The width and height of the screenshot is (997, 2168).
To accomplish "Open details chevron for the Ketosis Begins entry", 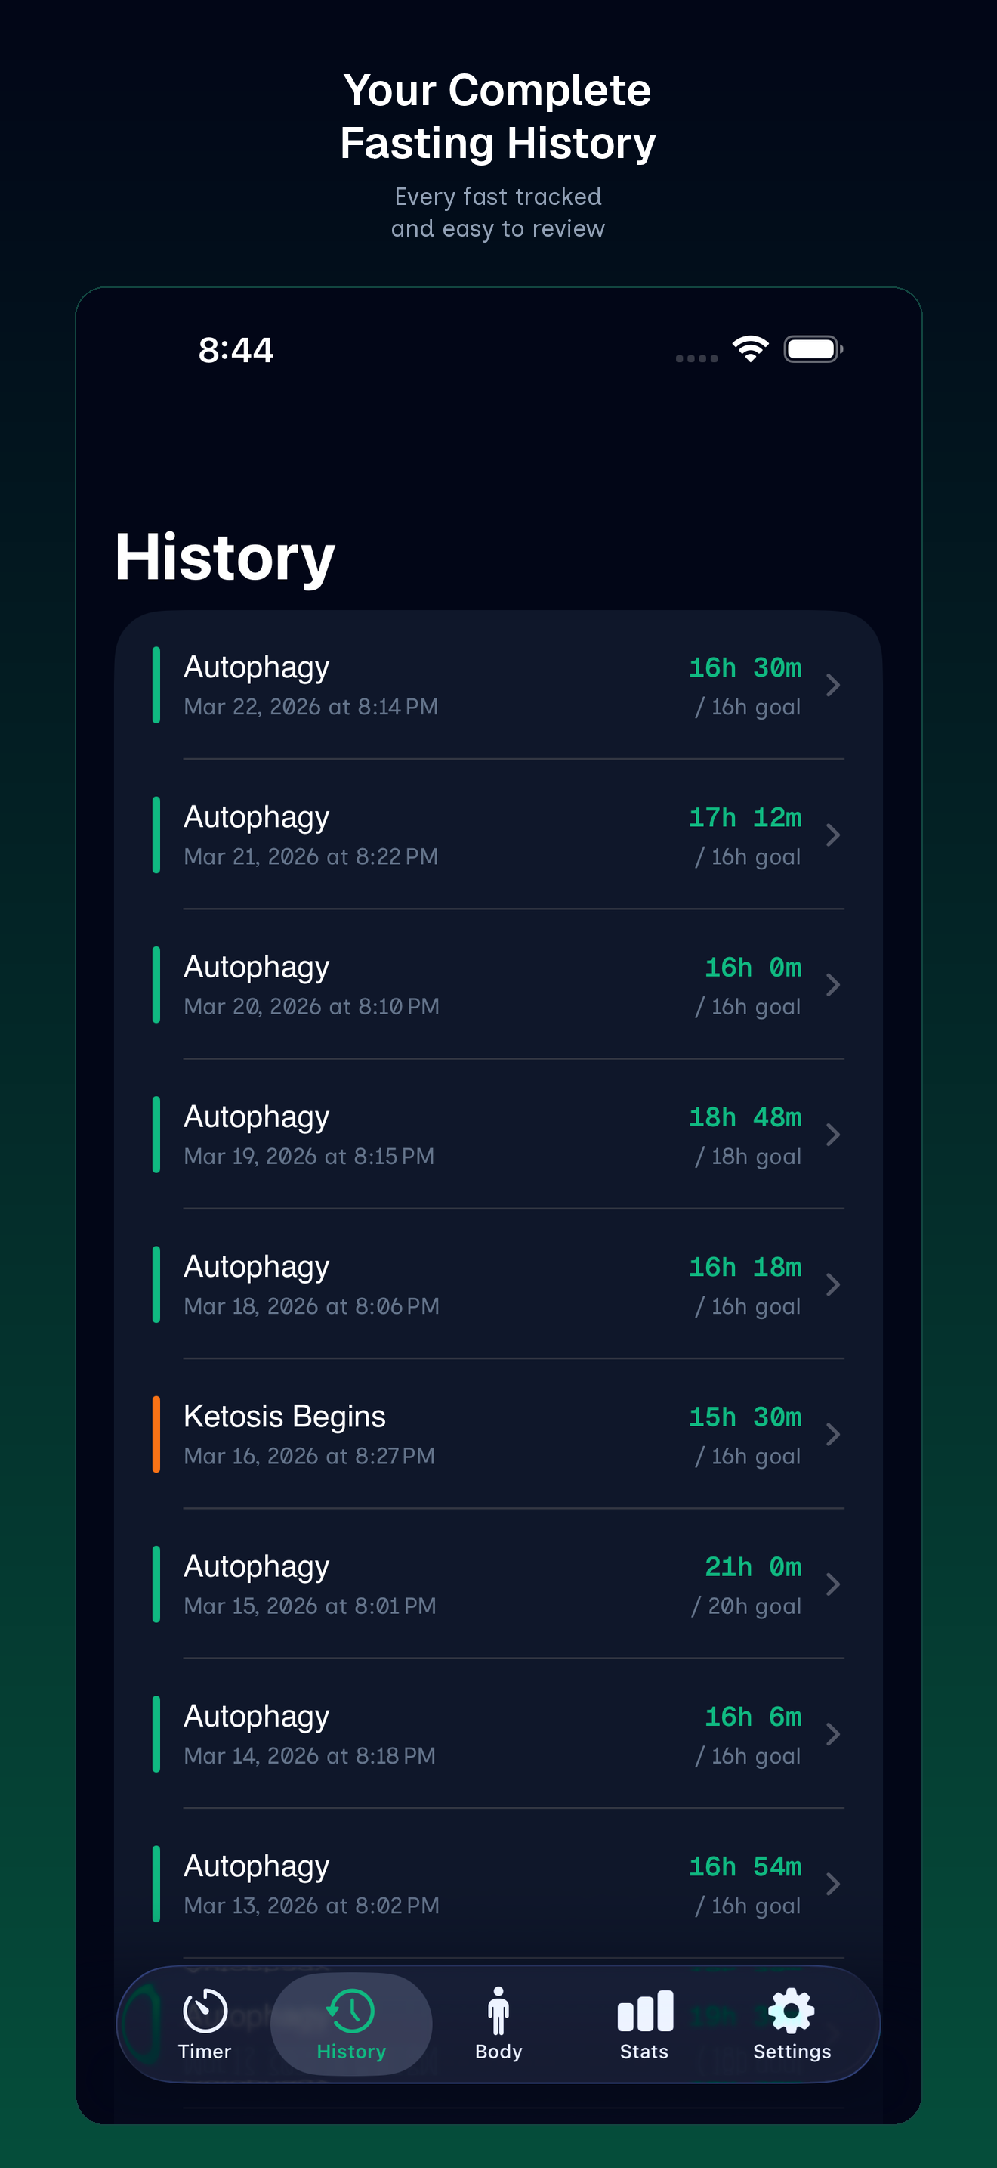I will tap(833, 1435).
